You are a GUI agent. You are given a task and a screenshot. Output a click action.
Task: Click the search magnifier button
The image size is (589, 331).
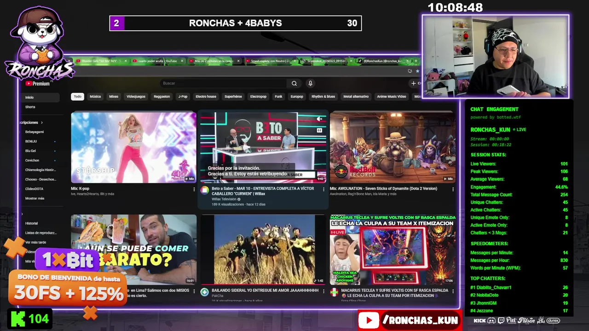point(294,83)
